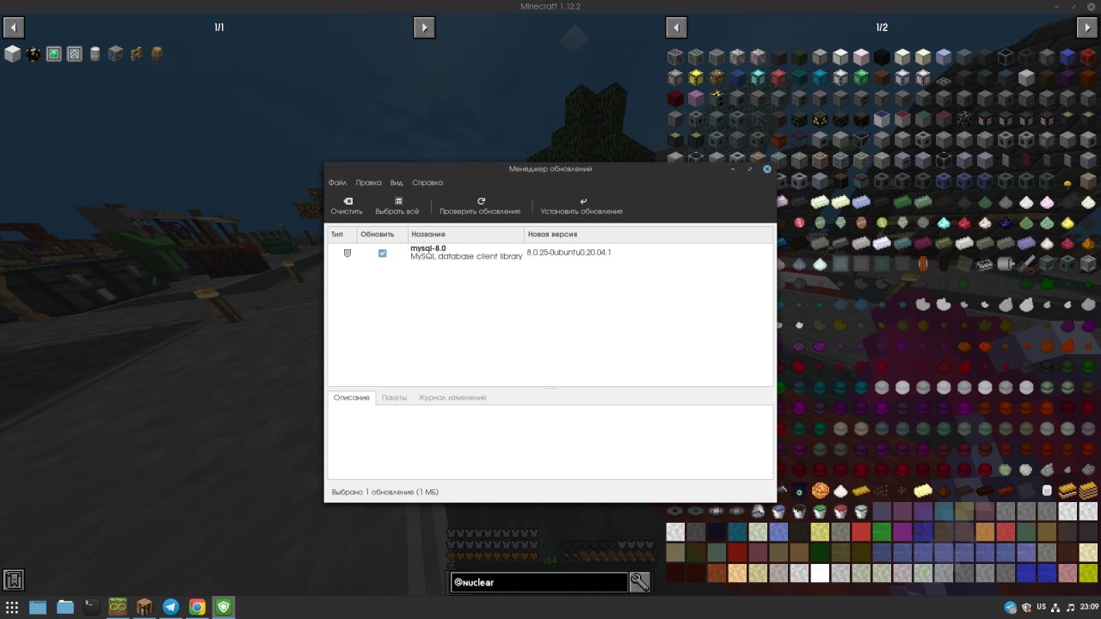Viewport: 1101px width, 619px height.
Task: Click Установить обновления button
Action: point(581,206)
